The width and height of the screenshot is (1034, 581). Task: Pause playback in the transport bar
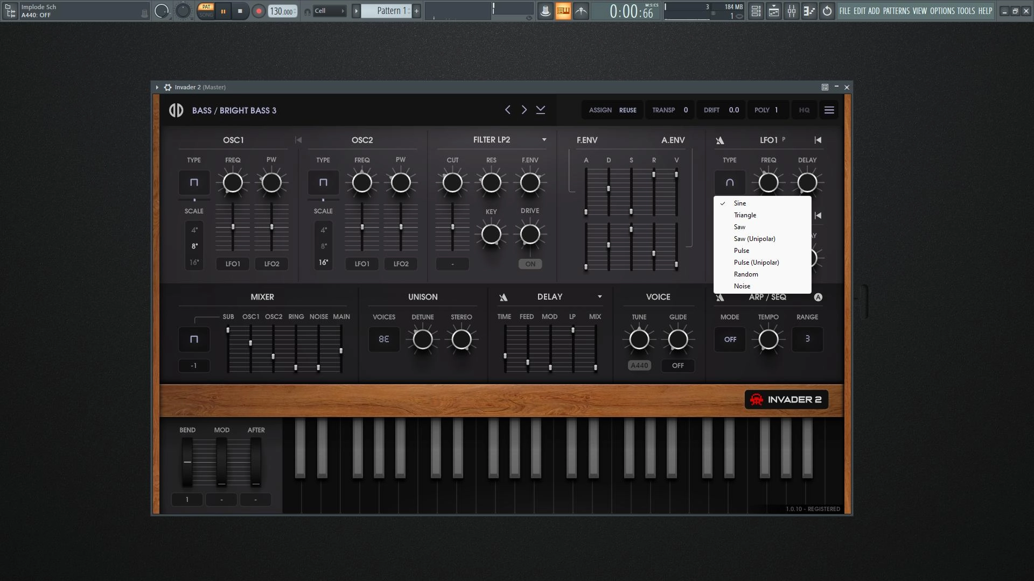tap(223, 11)
